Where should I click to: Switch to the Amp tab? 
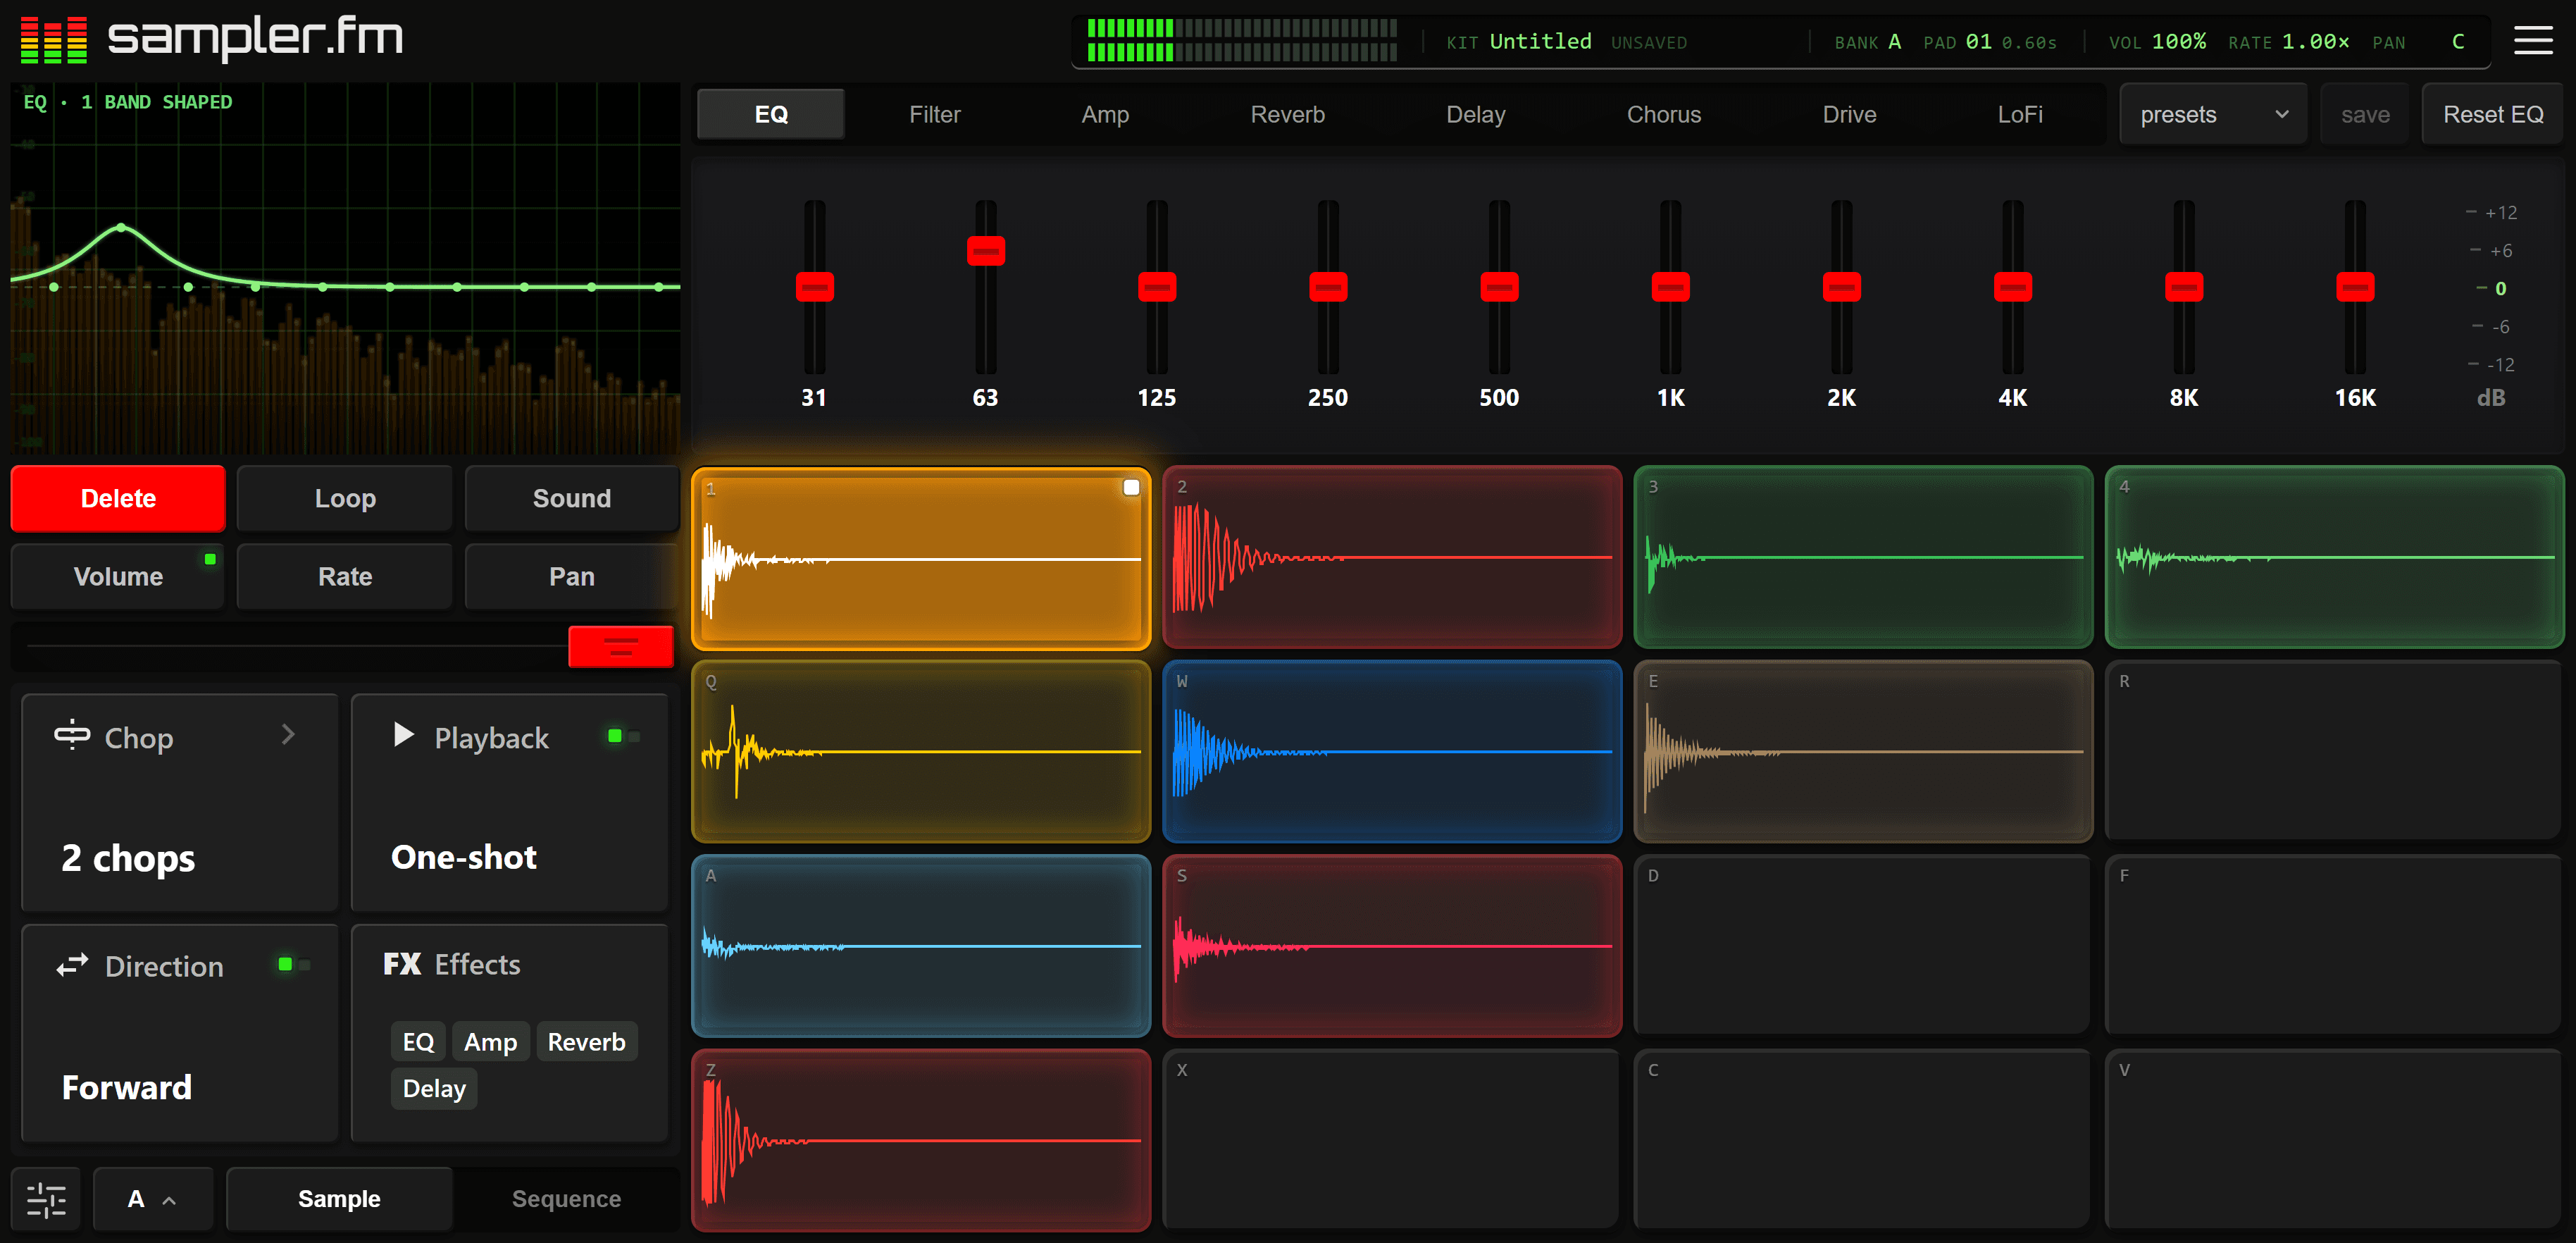pos(1105,115)
